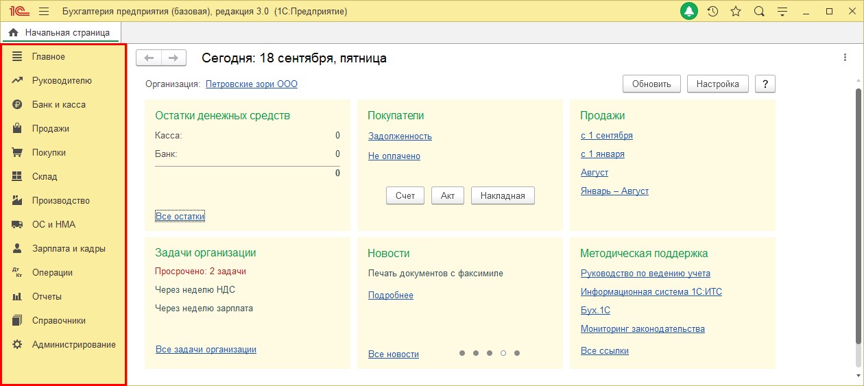This screenshot has width=864, height=386.
Task: Open the Все новости link
Action: (x=394, y=354)
